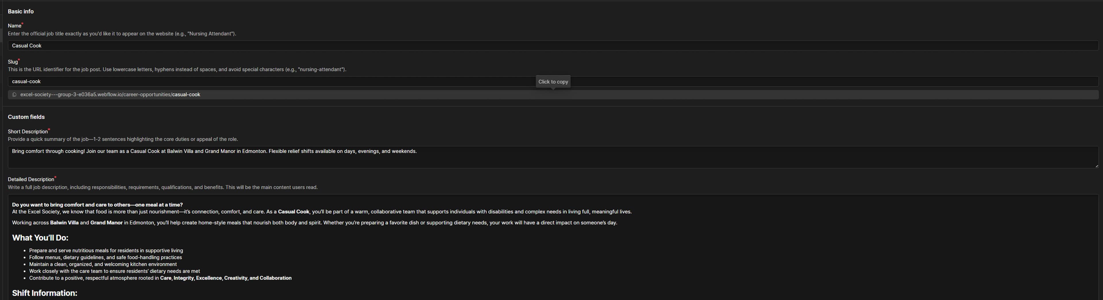Image resolution: width=1103 pixels, height=300 pixels.
Task: Click the "Maintain a clean, organized" bullet
Action: coord(103,264)
